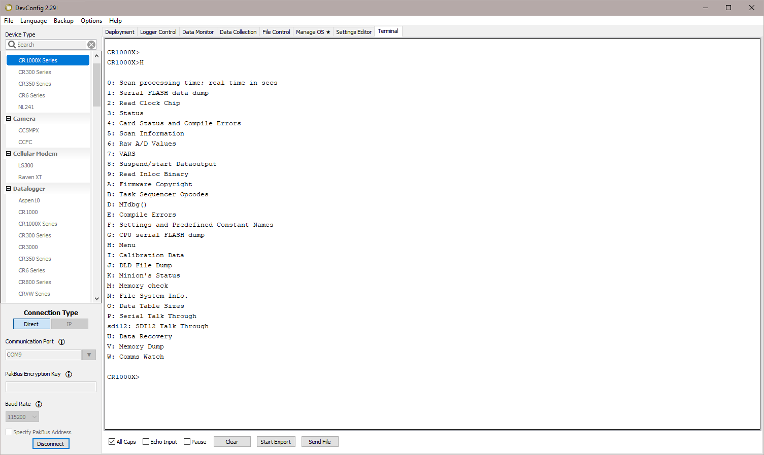Switch to the Data Monitor tab

198,32
